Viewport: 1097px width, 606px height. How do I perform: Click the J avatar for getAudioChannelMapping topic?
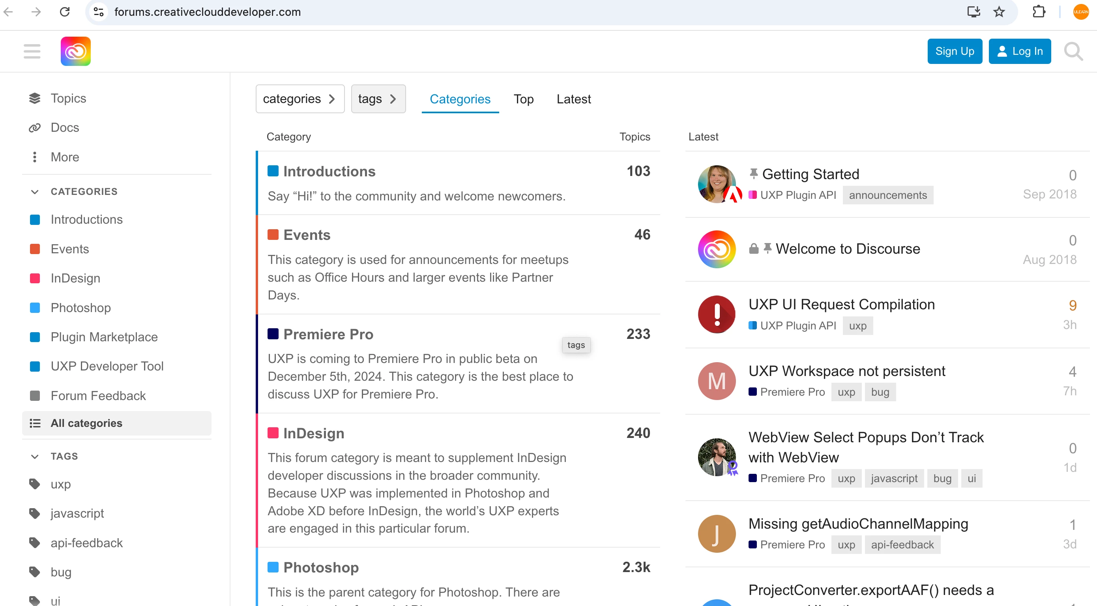point(717,534)
